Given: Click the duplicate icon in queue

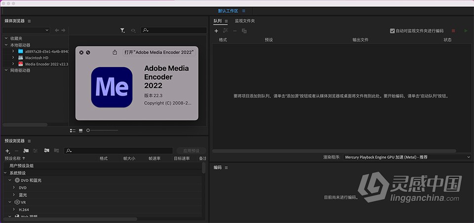Looking at the screenshot, I should click(244, 31).
